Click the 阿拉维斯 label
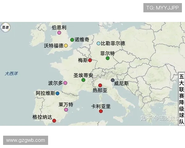185x148 pixels. click(46, 93)
